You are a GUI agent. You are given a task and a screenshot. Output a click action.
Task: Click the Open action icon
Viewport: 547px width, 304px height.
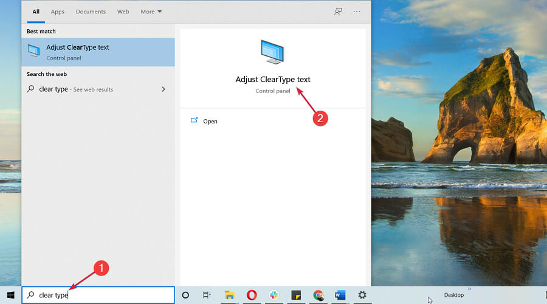pyautogui.click(x=194, y=120)
